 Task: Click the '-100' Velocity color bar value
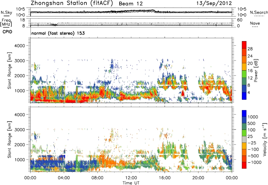253,149
